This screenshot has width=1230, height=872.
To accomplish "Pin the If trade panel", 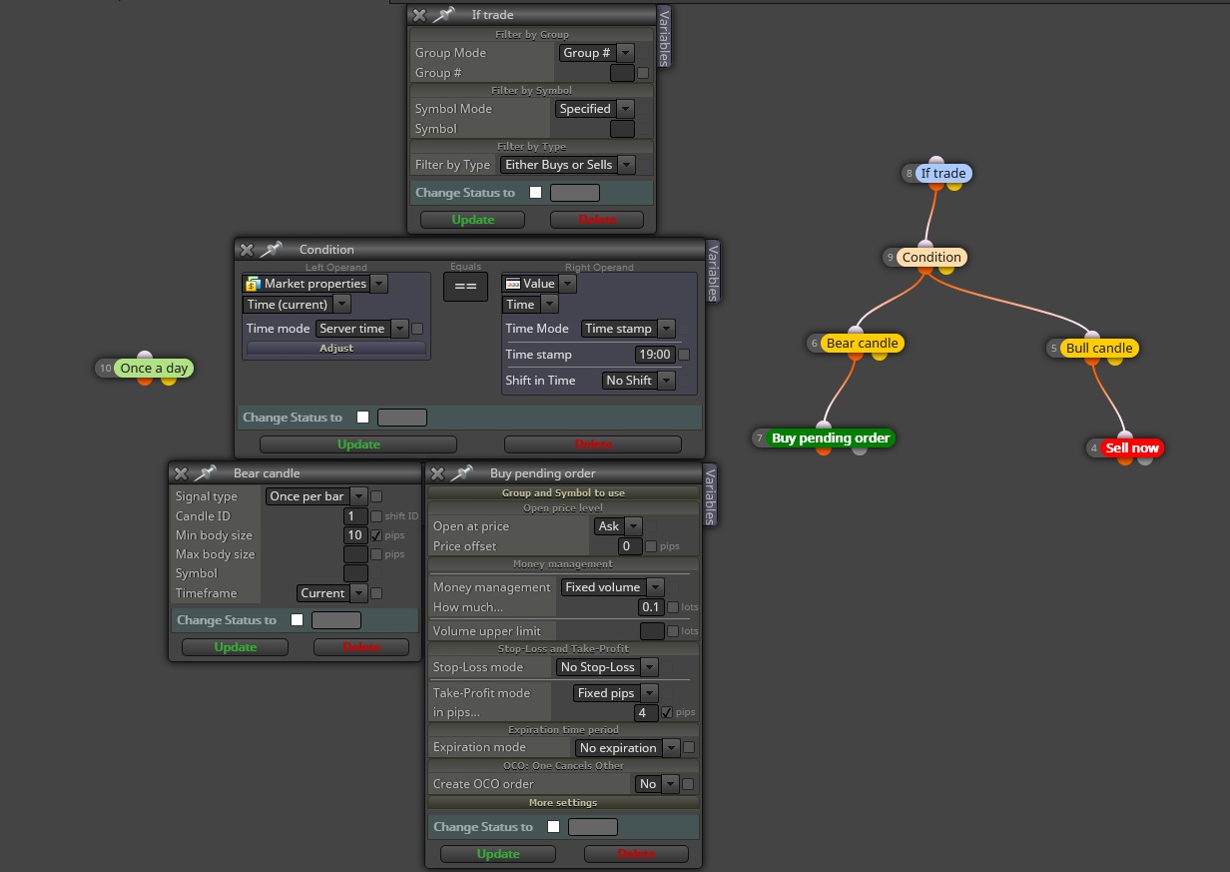I will pyautogui.click(x=443, y=15).
